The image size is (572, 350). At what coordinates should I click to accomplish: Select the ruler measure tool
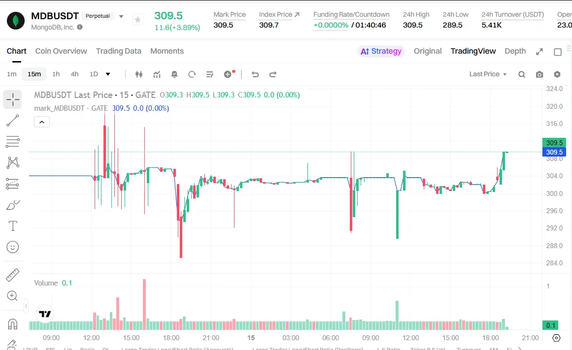(13, 275)
